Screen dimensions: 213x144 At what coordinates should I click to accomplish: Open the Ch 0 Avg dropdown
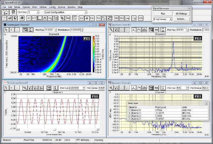[38, 12]
